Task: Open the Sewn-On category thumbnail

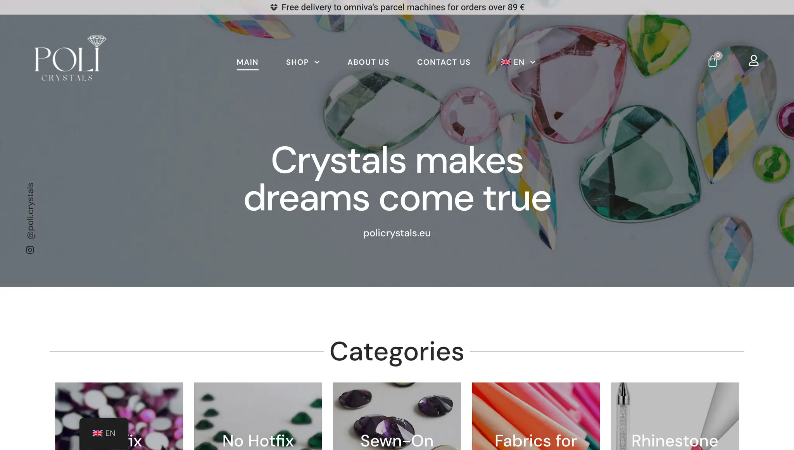Action: point(397,416)
